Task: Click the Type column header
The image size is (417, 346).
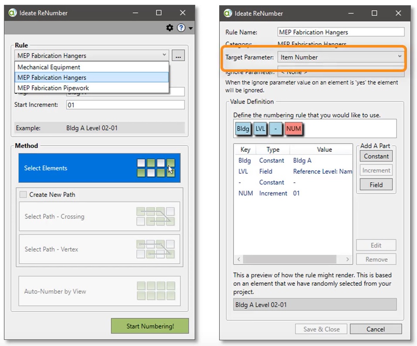Action: pyautogui.click(x=273, y=149)
